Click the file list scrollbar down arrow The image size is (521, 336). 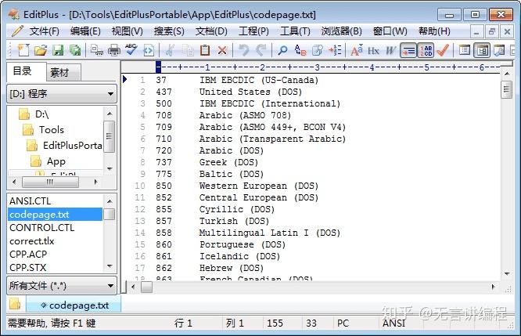pyautogui.click(x=110, y=266)
